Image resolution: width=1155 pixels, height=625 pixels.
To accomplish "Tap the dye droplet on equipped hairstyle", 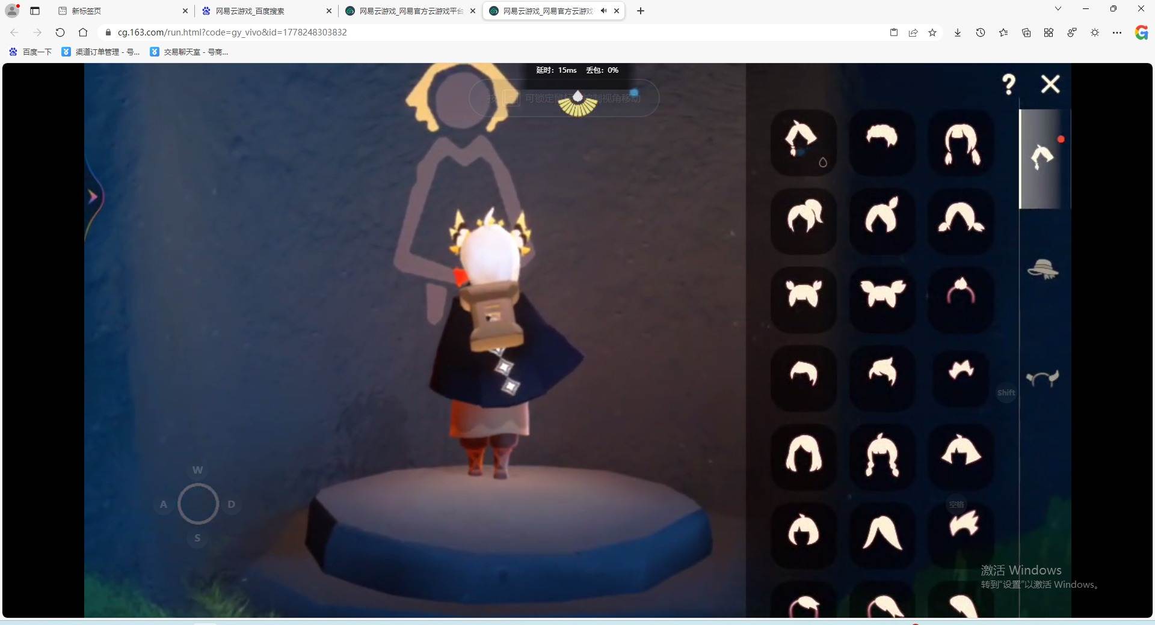I will click(823, 162).
